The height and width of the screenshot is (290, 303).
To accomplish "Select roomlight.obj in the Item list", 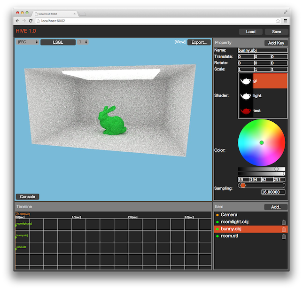I will (251, 222).
